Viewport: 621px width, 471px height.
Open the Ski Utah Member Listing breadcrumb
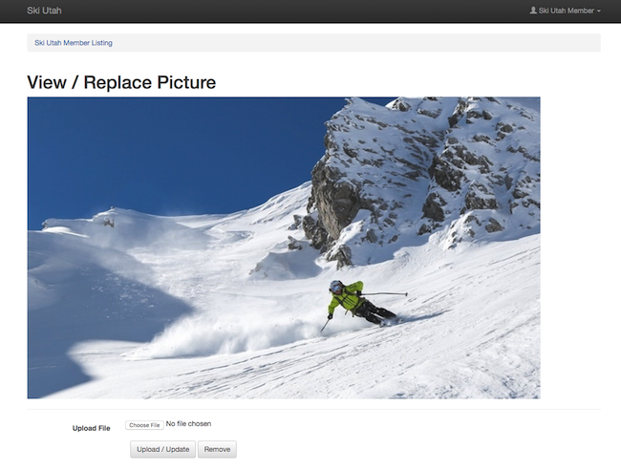click(x=74, y=43)
